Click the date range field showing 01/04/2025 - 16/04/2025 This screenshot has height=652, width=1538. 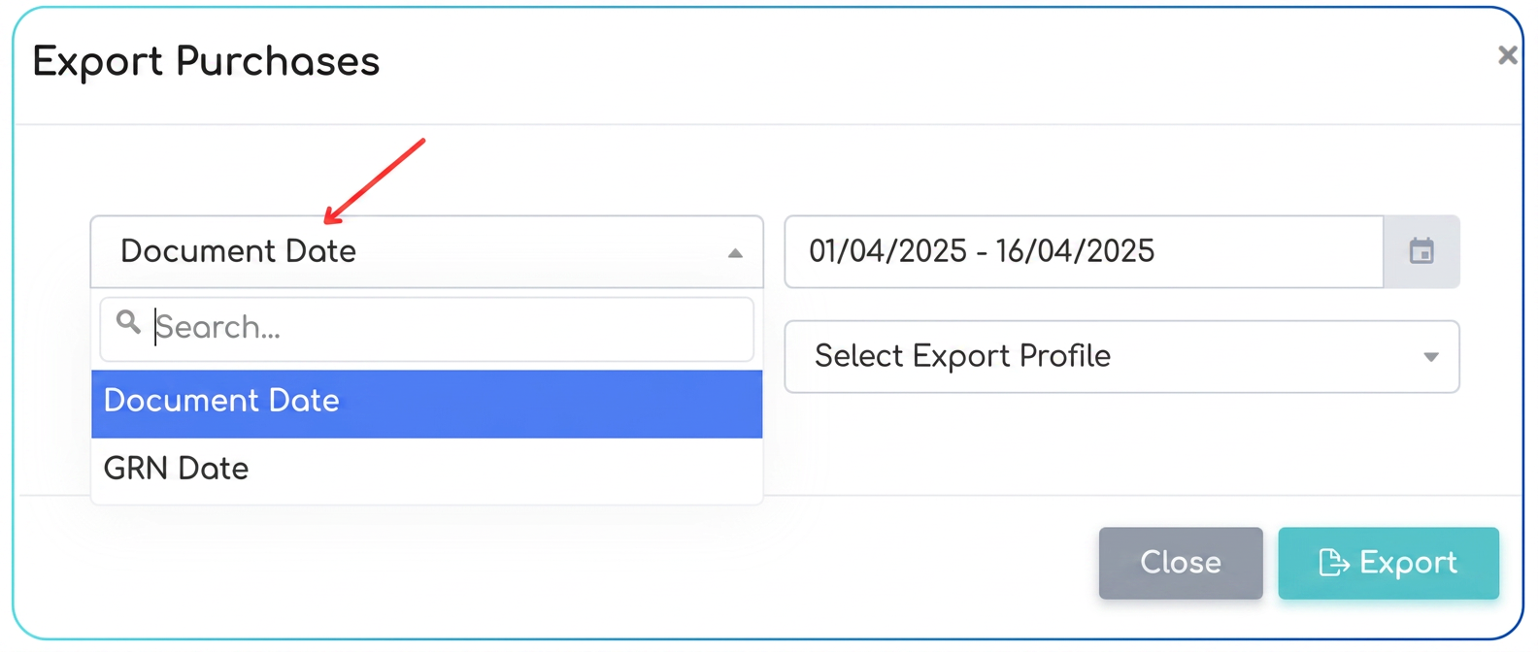(1084, 251)
